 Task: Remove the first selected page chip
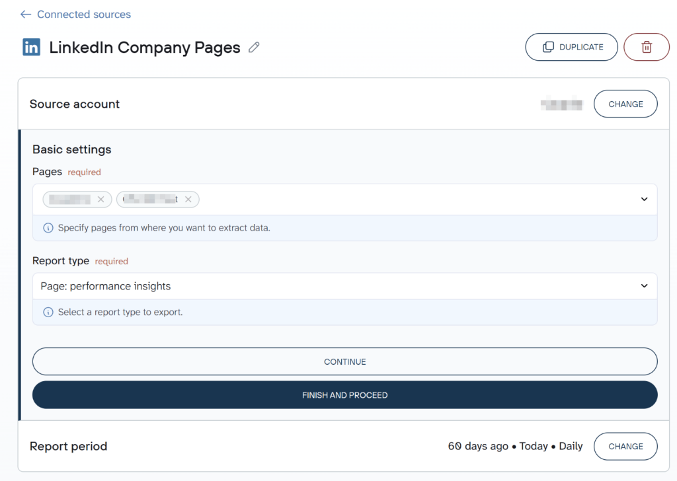coord(100,200)
